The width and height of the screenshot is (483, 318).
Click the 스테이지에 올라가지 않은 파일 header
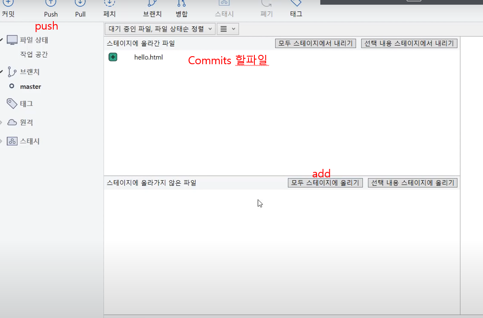point(152,183)
